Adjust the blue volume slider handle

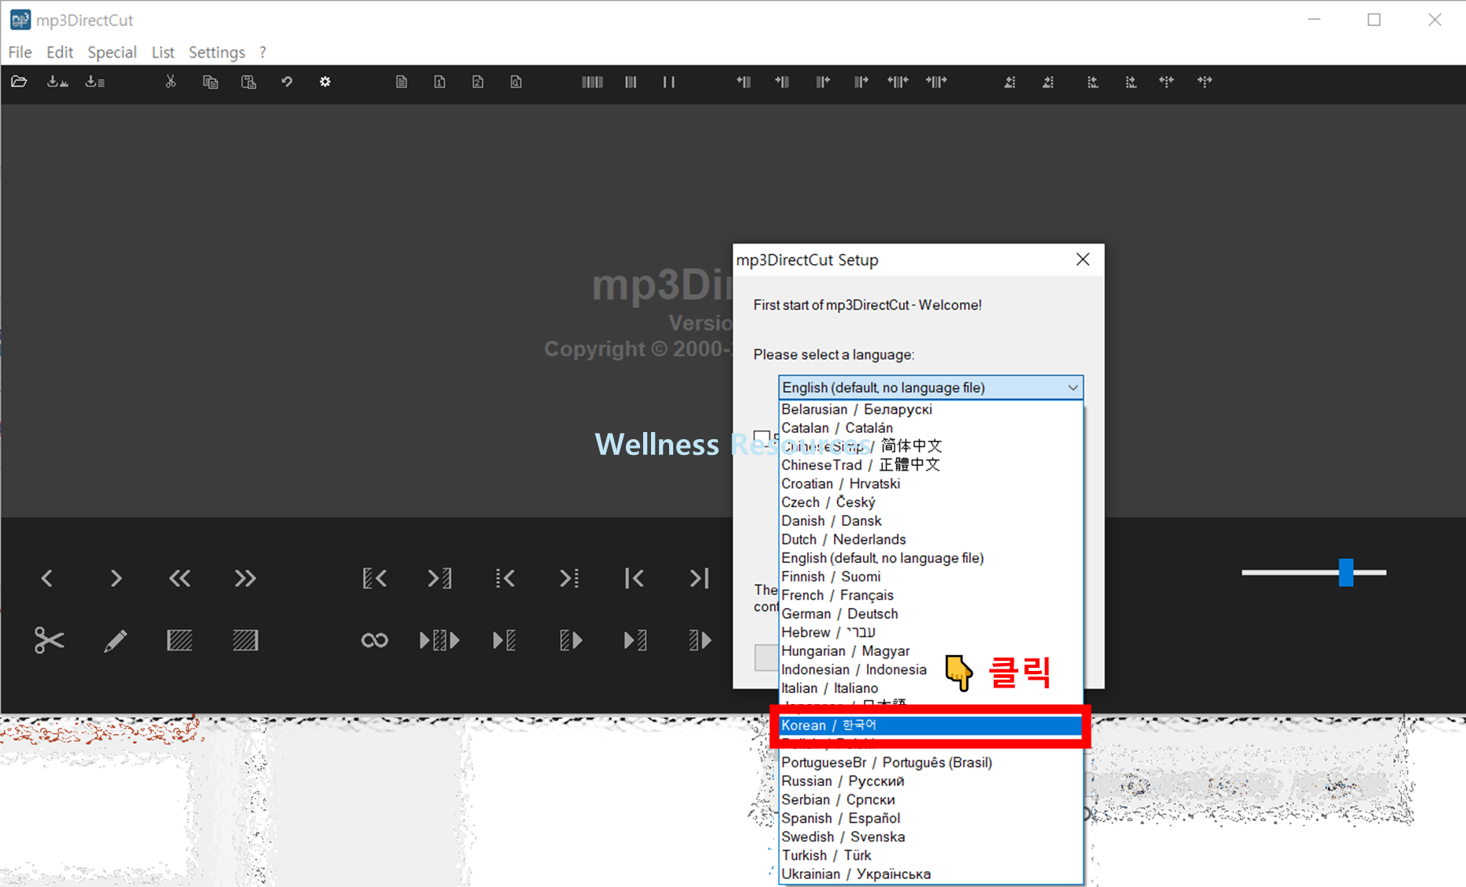[x=1346, y=572]
